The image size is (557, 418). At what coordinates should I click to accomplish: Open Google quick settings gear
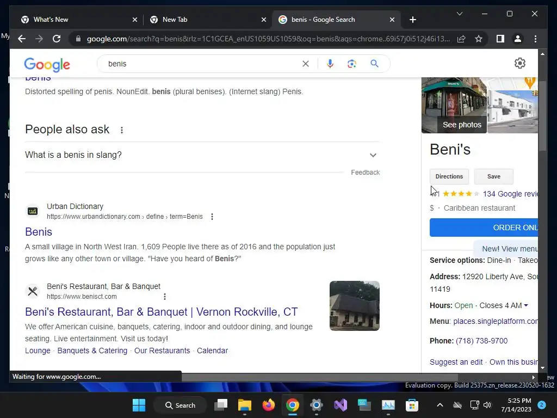coord(519,63)
